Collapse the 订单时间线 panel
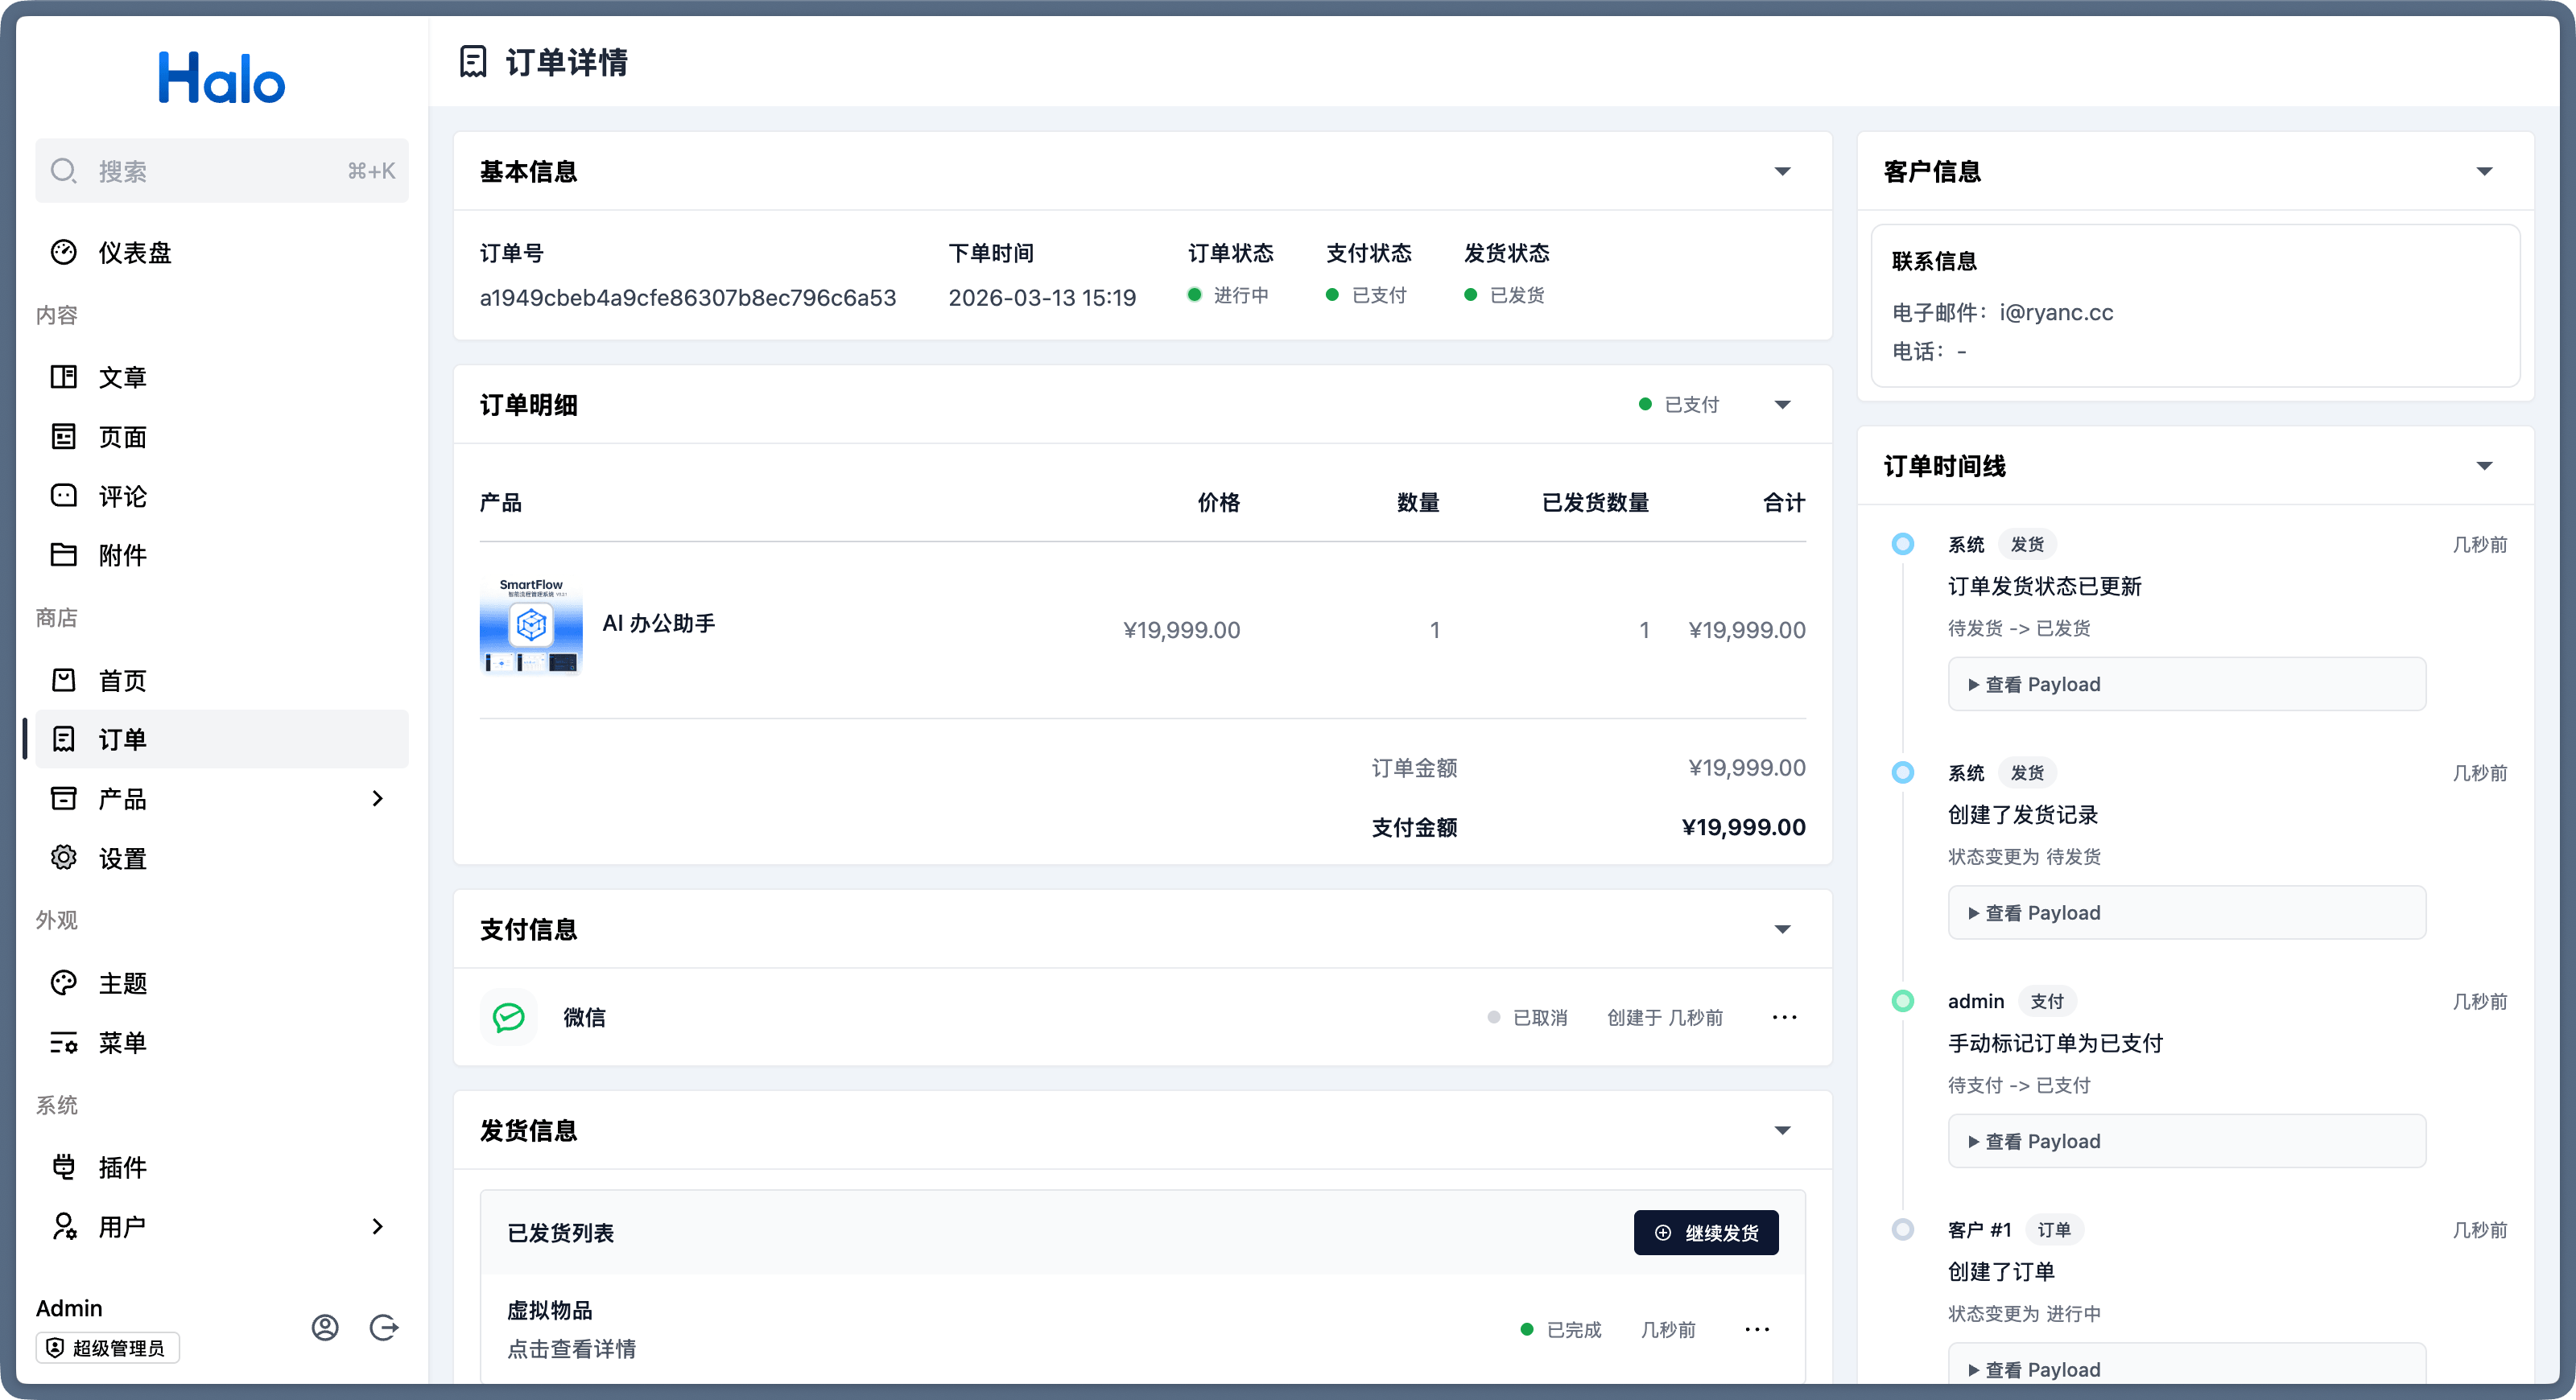2576x1400 pixels. (x=2484, y=467)
